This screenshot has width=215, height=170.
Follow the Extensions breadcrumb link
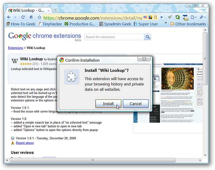(15, 48)
